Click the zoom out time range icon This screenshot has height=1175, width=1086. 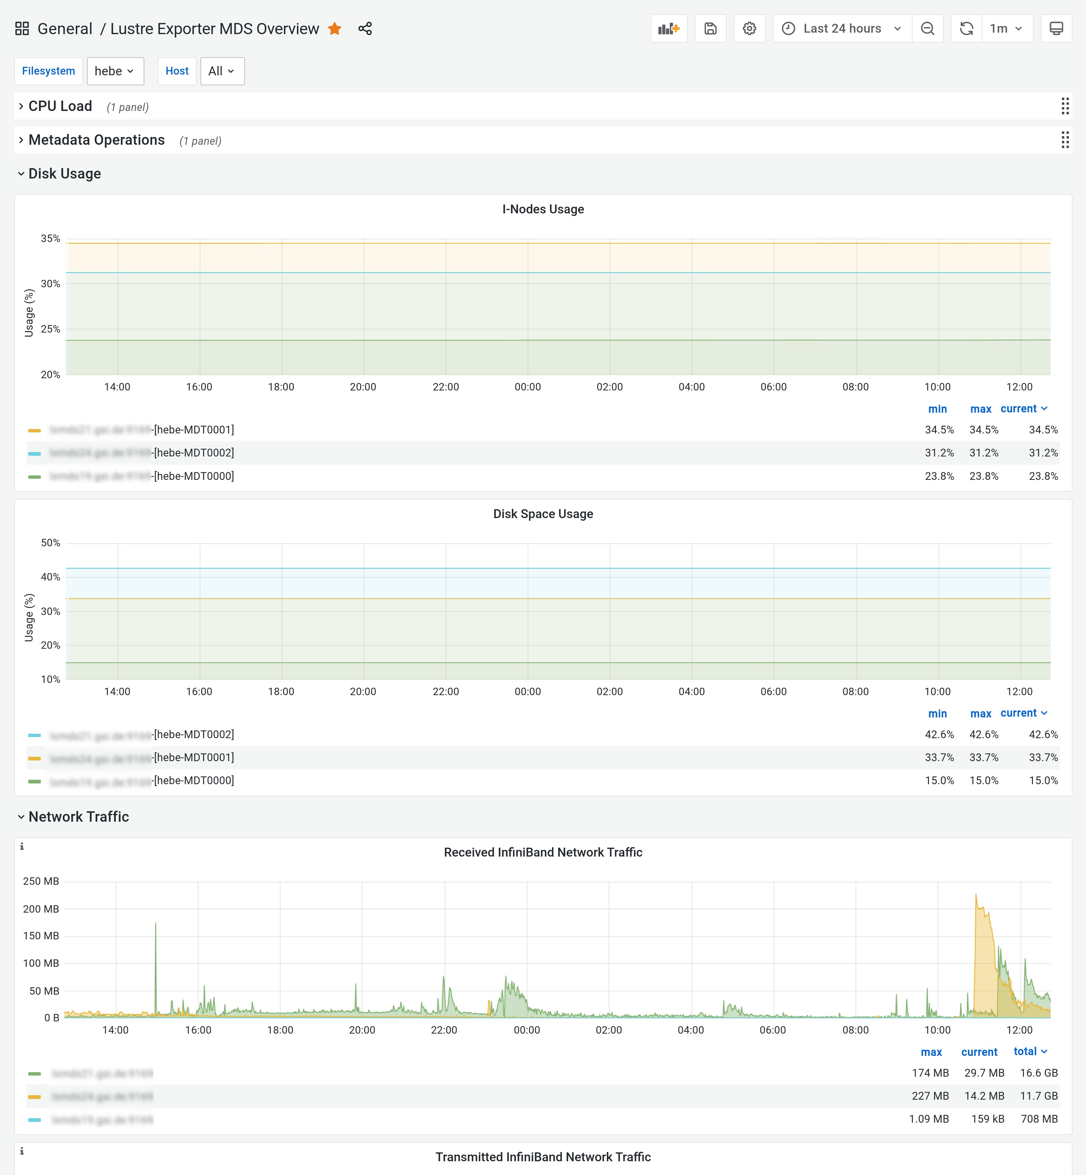(927, 29)
